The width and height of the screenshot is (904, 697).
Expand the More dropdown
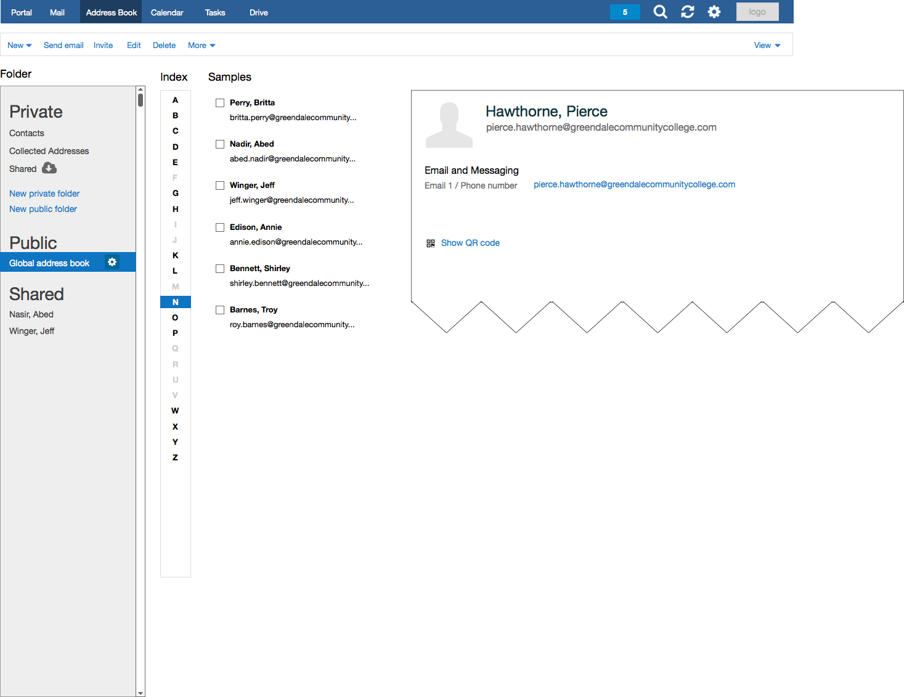(x=202, y=45)
